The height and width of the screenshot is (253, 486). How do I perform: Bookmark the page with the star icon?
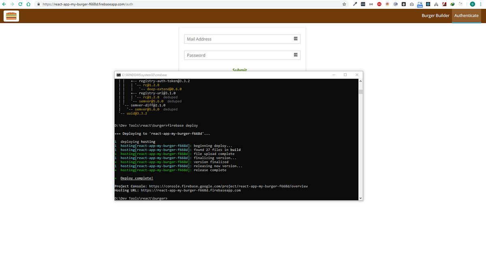[344, 4]
